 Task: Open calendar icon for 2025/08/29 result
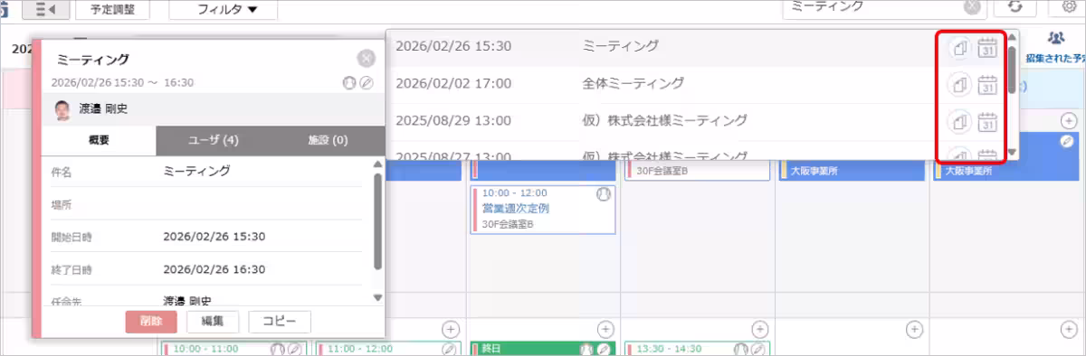[987, 121]
